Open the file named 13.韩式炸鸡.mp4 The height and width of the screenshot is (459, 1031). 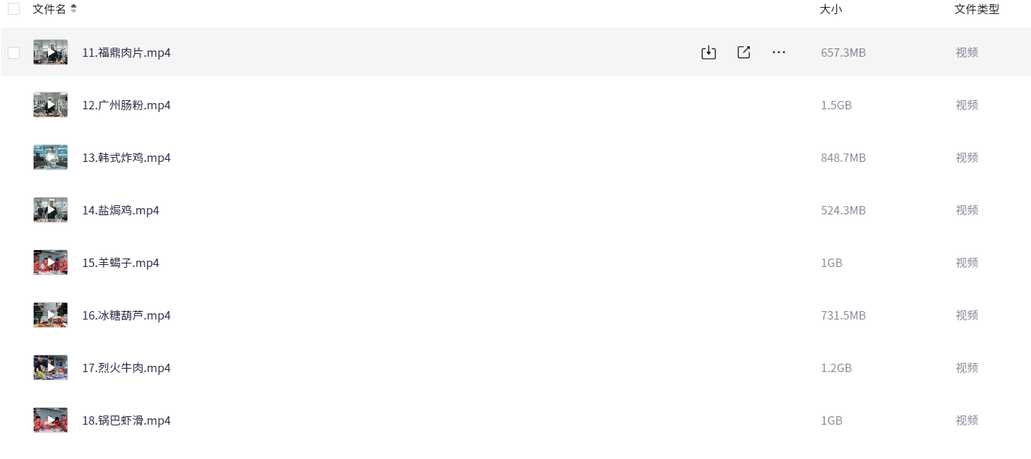(x=126, y=158)
